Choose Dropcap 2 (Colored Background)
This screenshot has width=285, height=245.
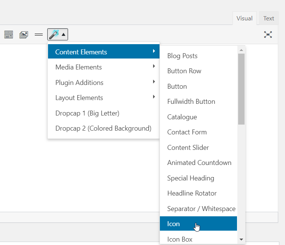[x=104, y=128]
